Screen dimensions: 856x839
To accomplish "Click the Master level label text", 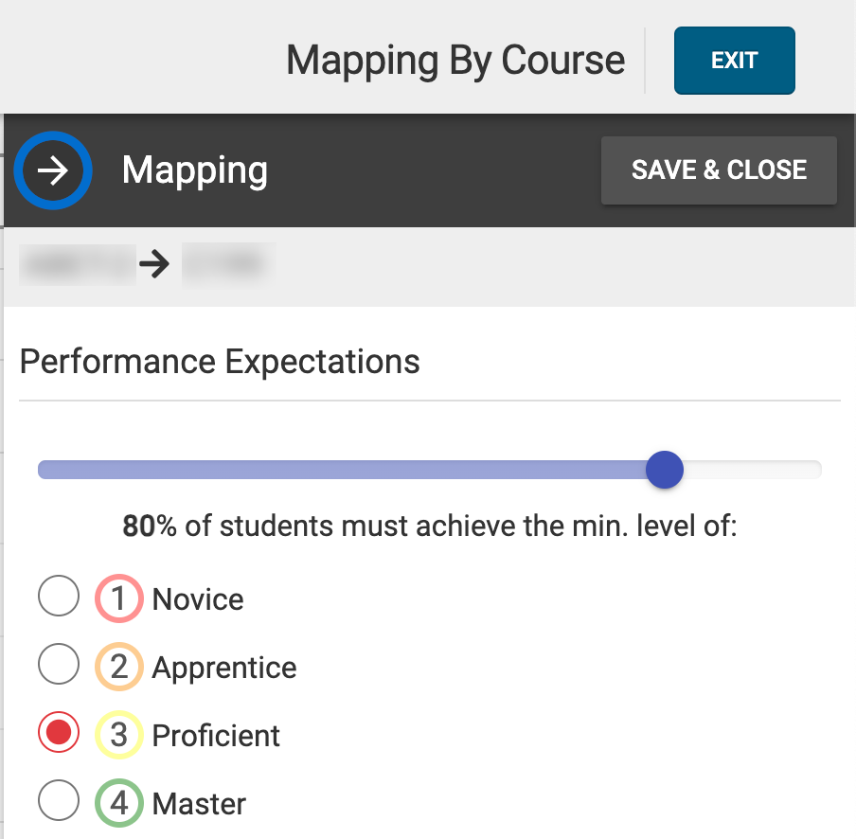I will [x=199, y=804].
